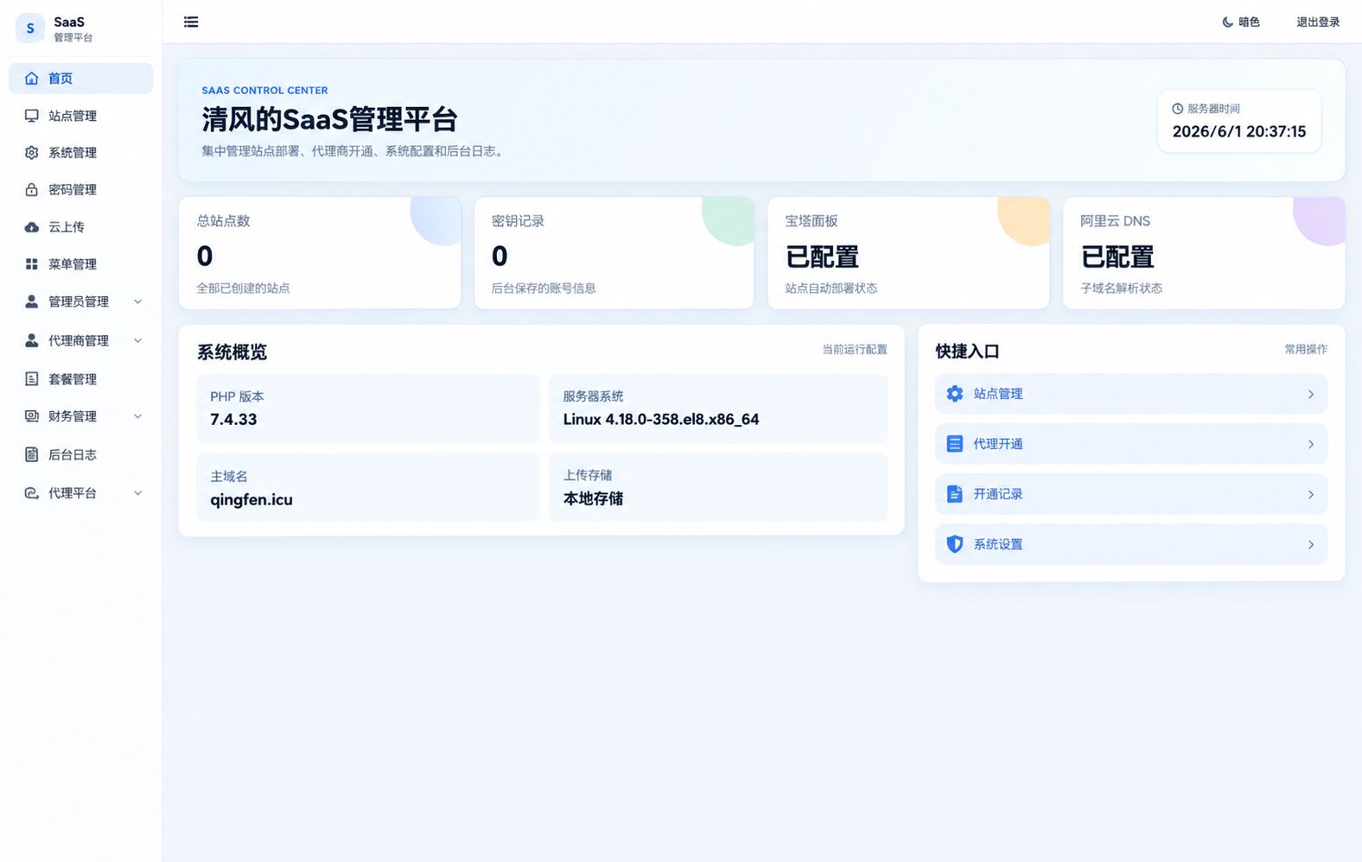Click the list icon for 套餐管理

point(32,379)
